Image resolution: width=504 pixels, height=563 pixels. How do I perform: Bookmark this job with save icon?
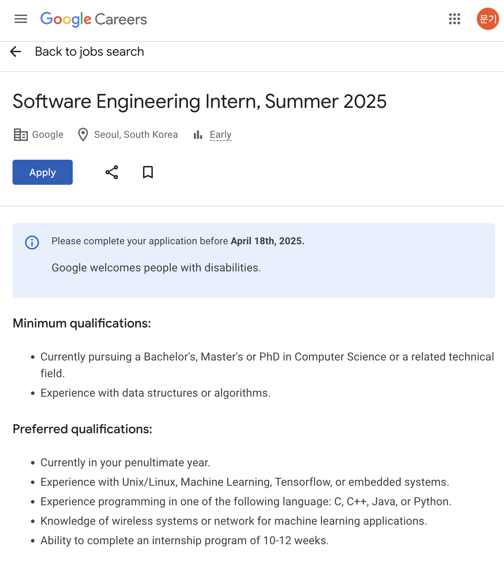(148, 172)
